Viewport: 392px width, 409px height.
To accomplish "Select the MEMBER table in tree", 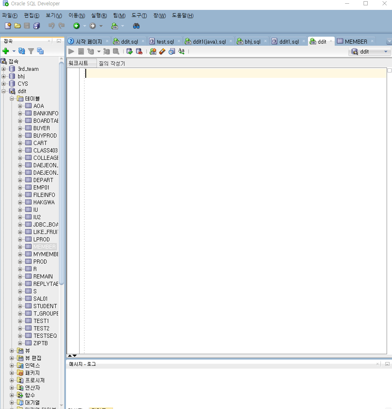I will point(45,247).
